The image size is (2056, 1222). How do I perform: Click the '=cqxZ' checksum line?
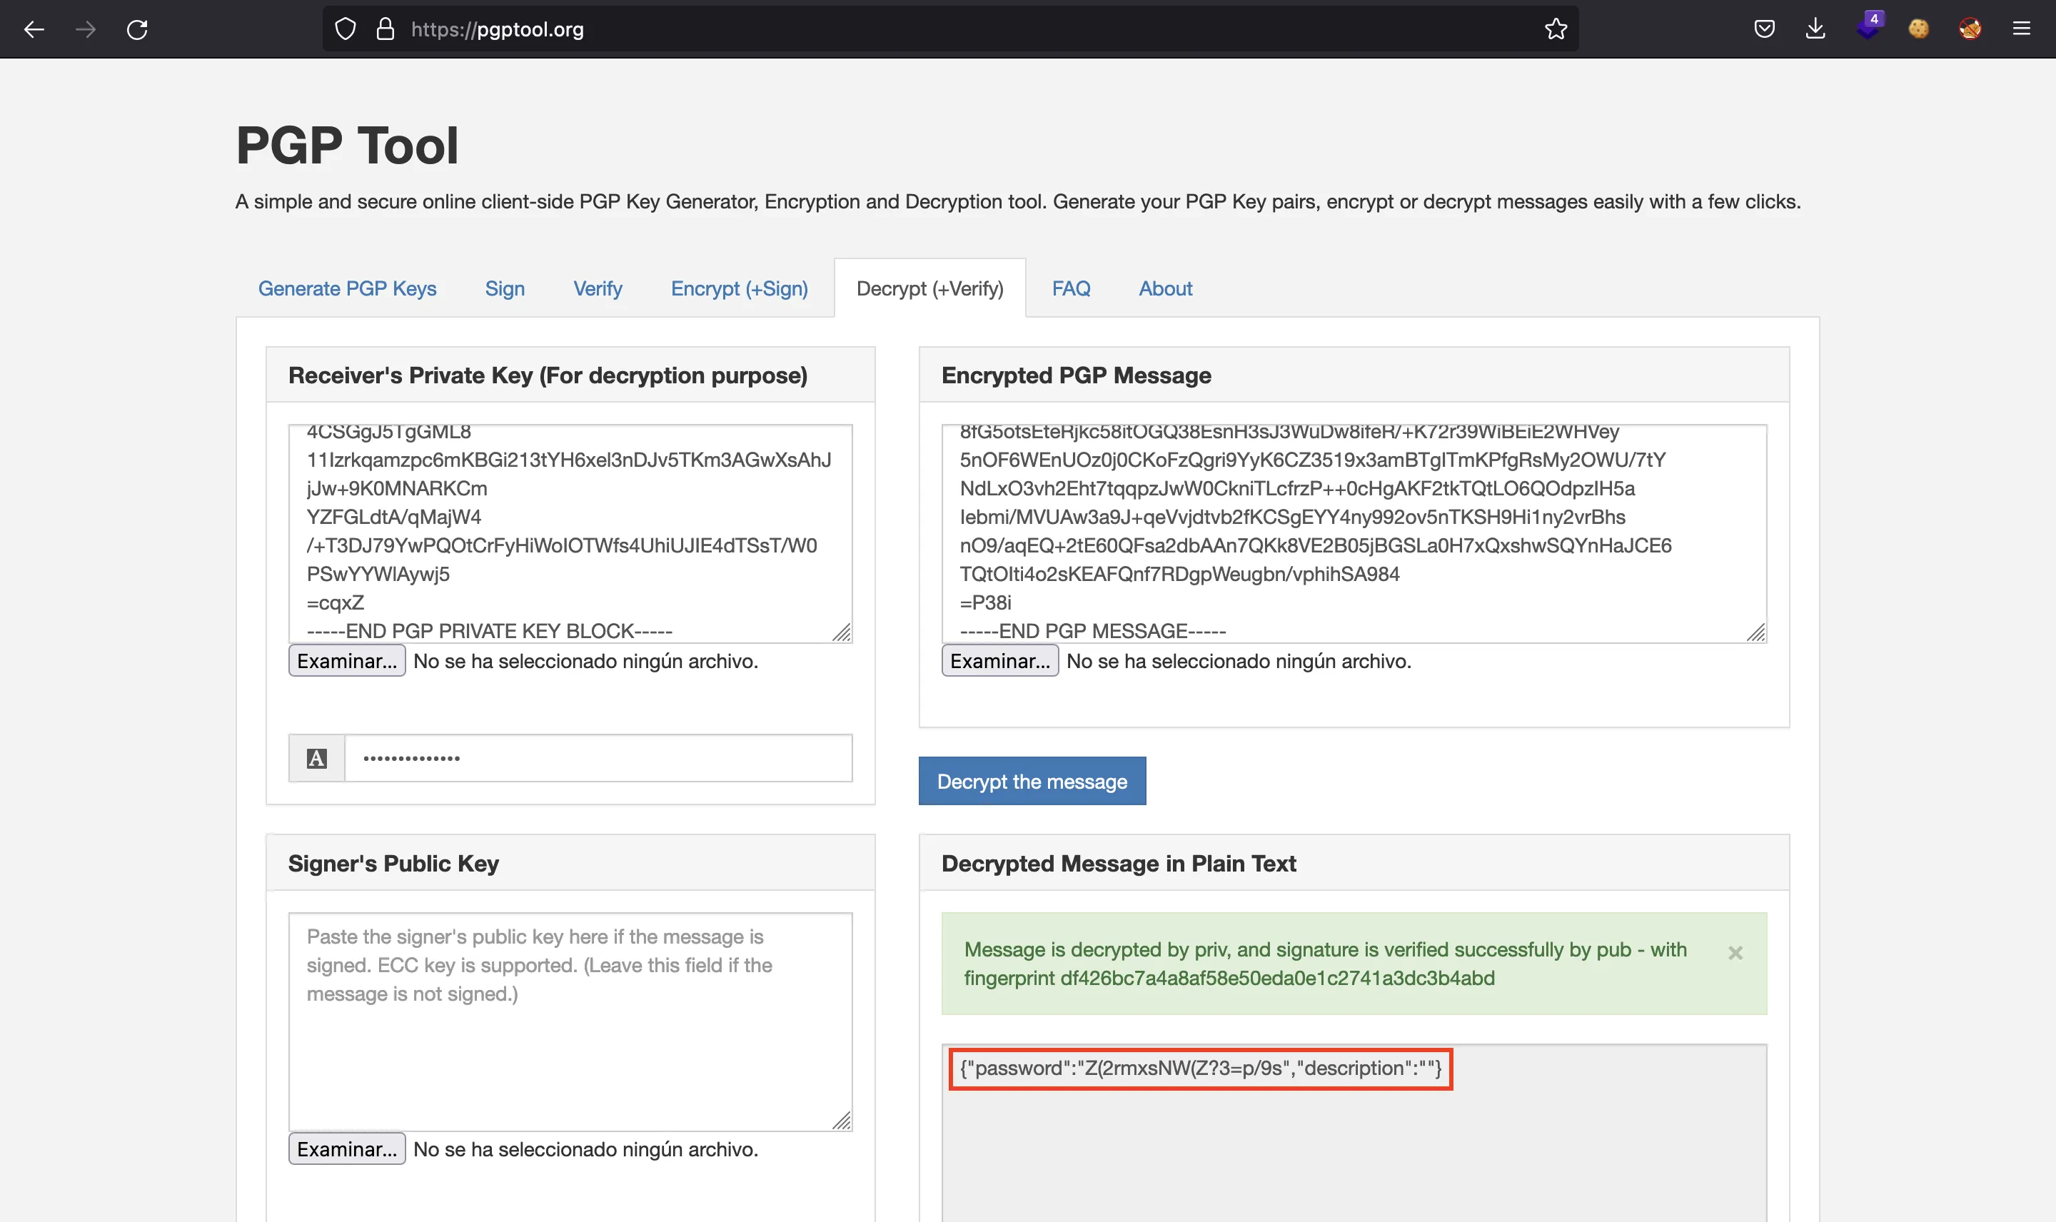335,602
